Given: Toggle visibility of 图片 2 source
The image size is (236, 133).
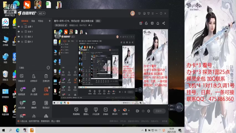Looking at the screenshot, I should pyautogui.click(x=19, y=42).
